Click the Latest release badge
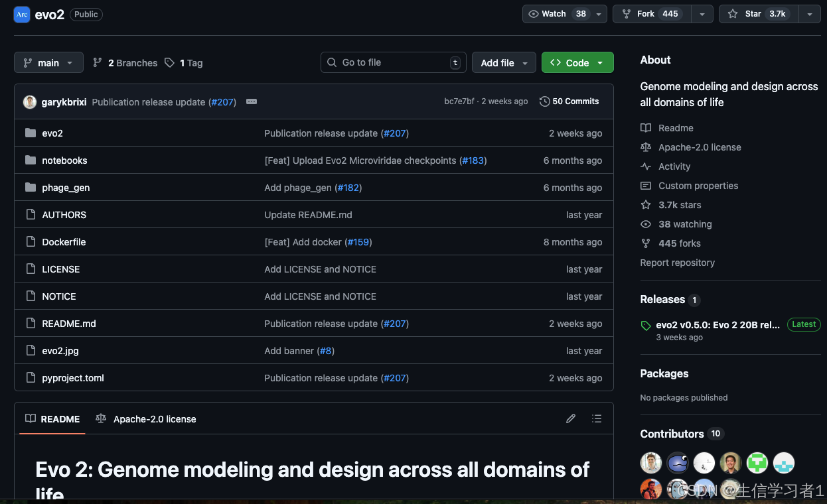 pyautogui.click(x=804, y=324)
